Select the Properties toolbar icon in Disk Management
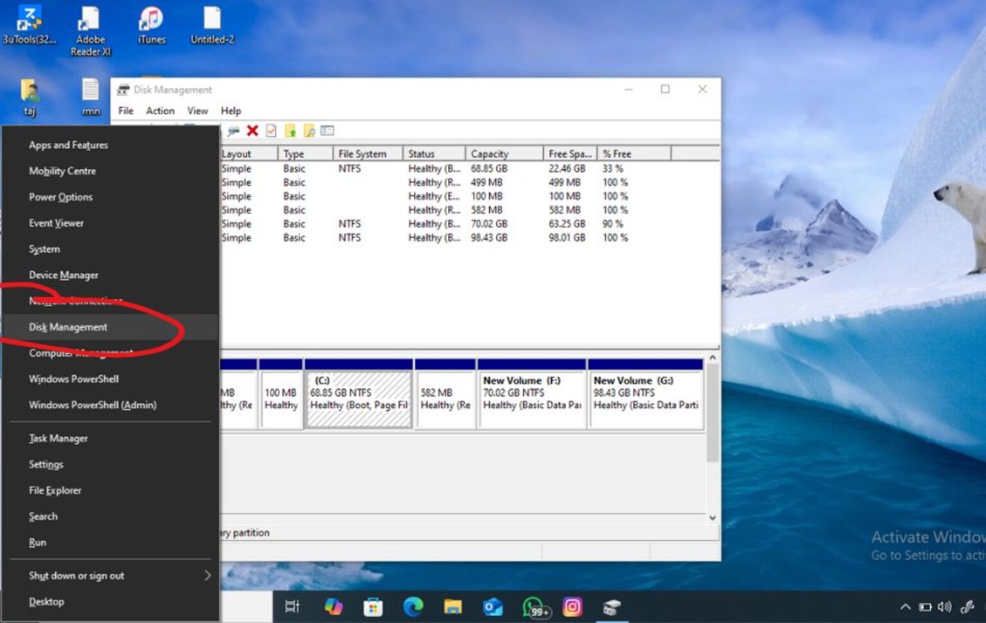This screenshot has width=986, height=623. pyautogui.click(x=271, y=130)
